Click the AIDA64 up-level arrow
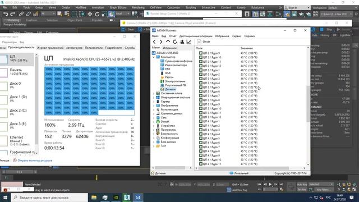Screen dimensions: 359x202 click(x=168, y=42)
